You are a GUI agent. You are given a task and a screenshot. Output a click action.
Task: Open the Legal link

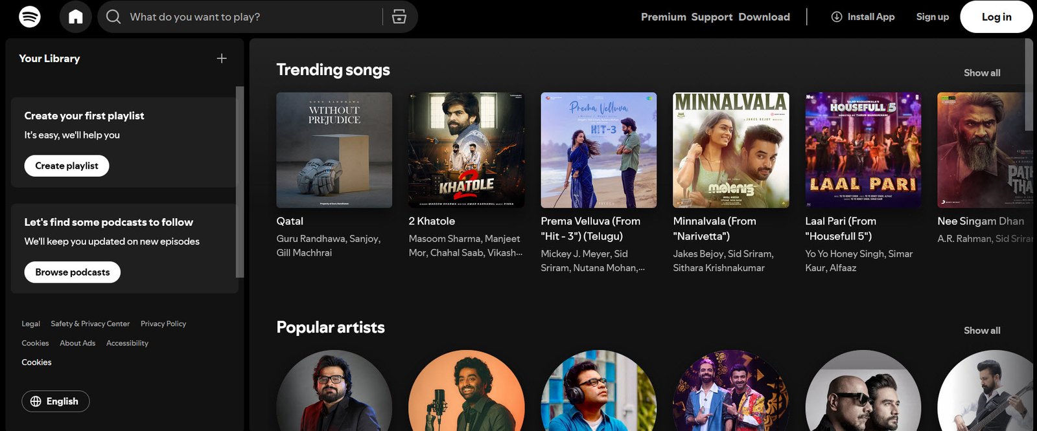pos(30,324)
